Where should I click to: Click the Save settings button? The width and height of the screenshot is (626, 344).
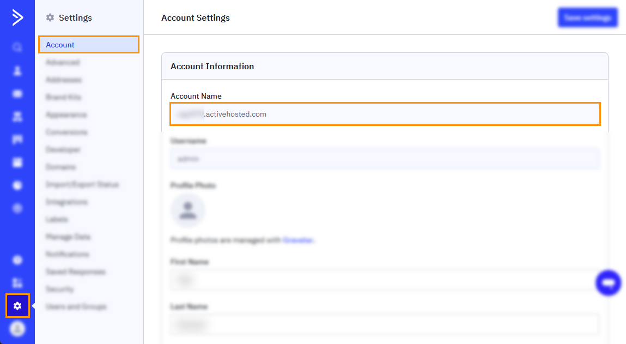pos(587,17)
